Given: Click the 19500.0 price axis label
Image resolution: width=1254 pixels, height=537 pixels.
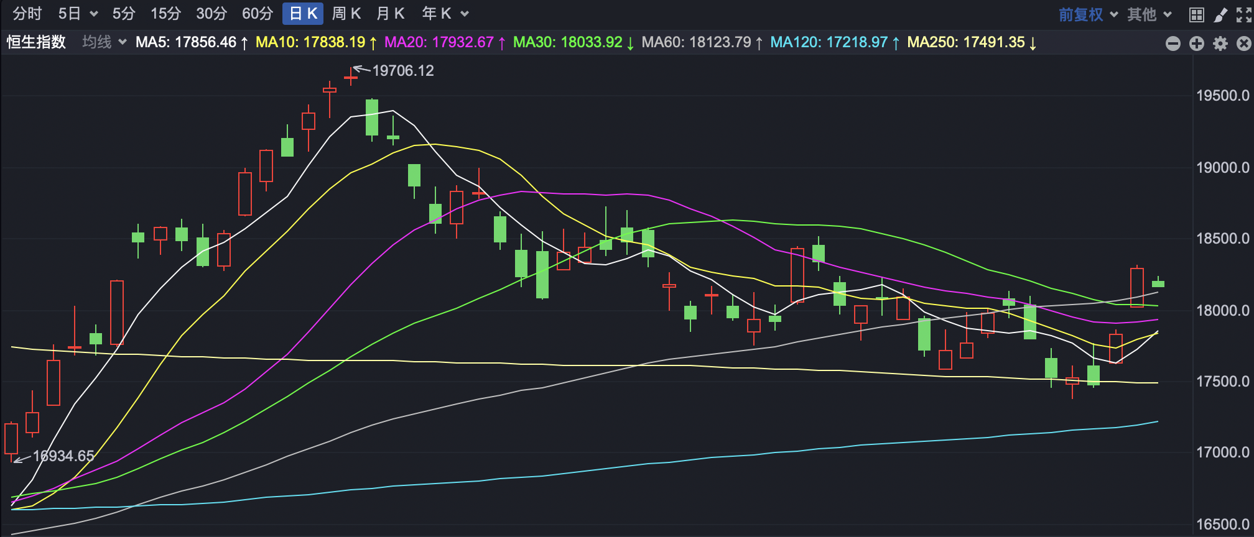Looking at the screenshot, I should pyautogui.click(x=1223, y=96).
